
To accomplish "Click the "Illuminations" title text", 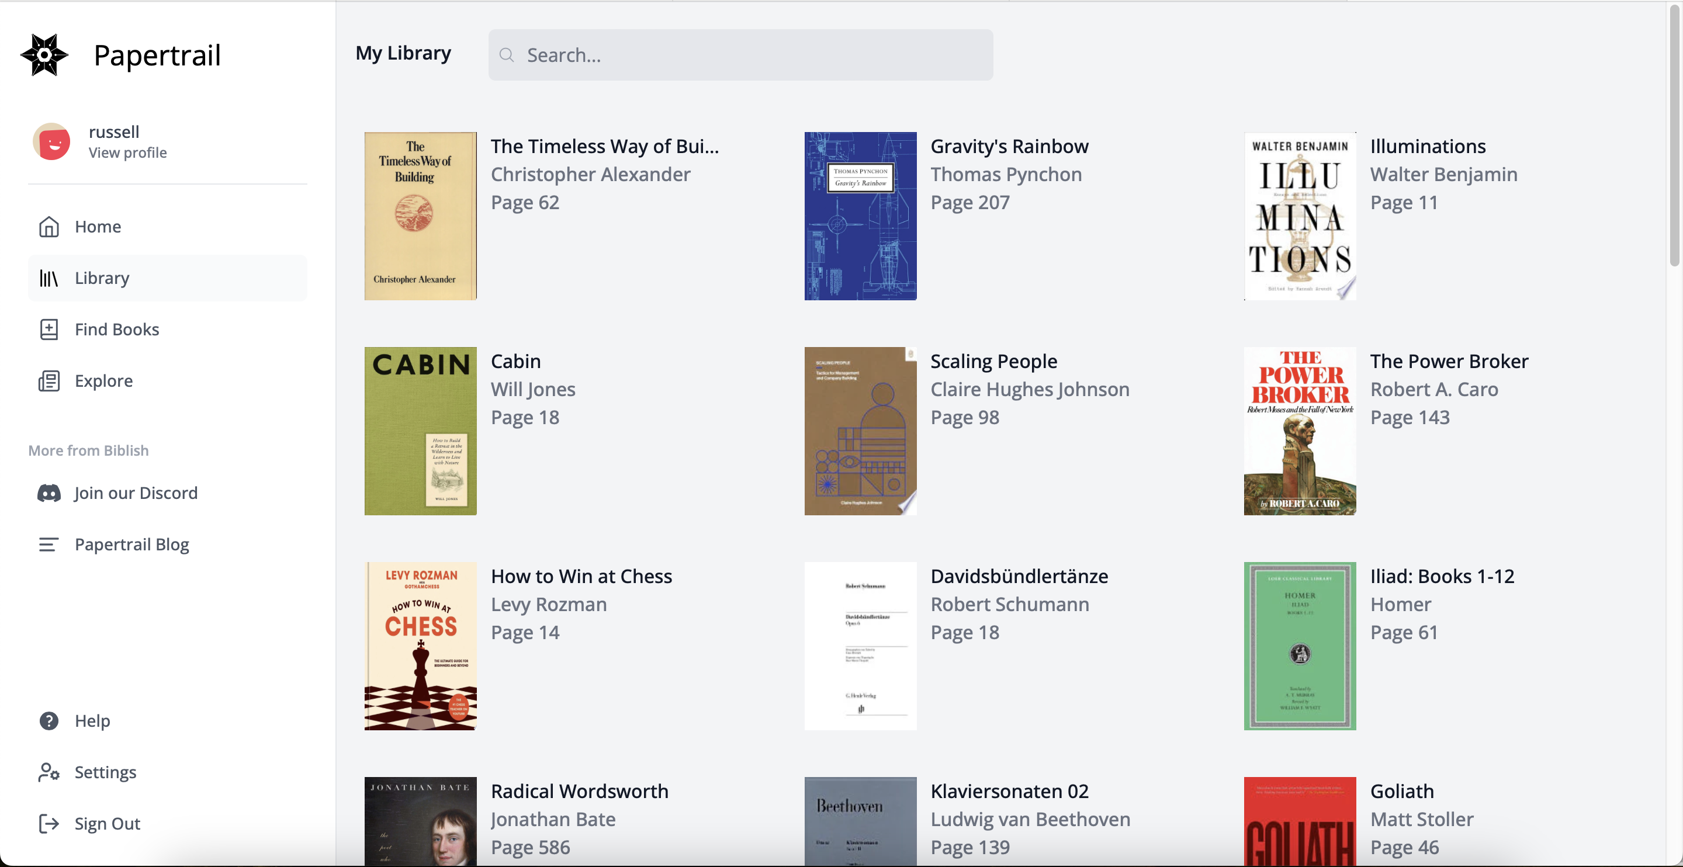I will click(x=1428, y=147).
